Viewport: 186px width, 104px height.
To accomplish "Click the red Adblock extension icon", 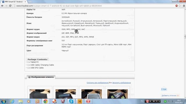I will (x=176, y=6).
